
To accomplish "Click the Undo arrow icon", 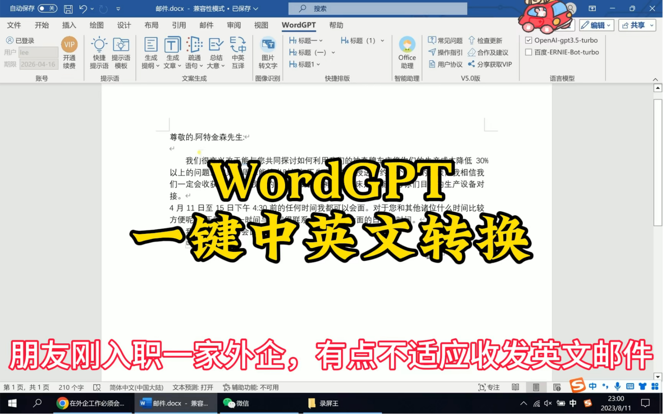I will (83, 8).
